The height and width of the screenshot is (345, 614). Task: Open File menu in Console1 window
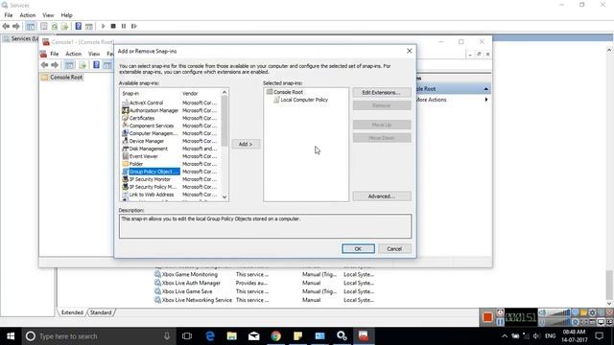click(55, 54)
